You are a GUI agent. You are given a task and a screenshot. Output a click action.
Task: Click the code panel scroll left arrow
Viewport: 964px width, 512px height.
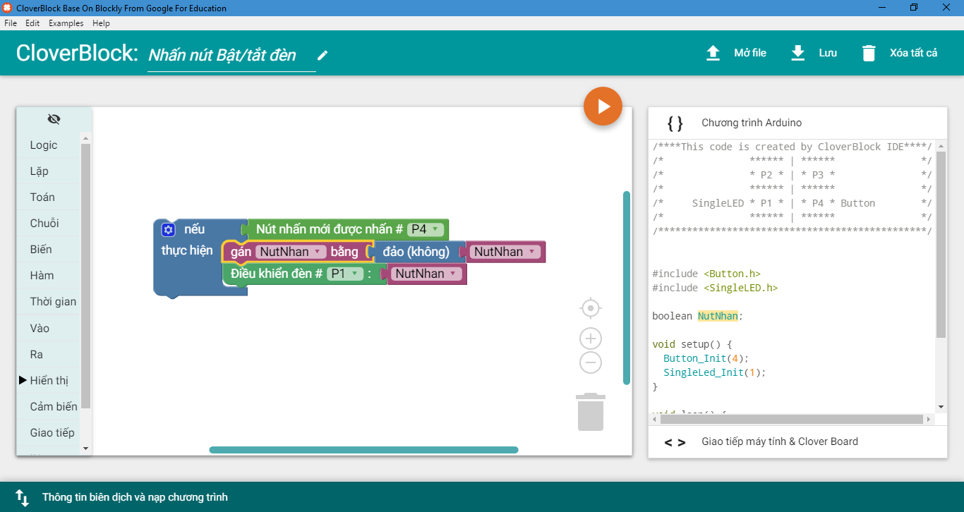pos(654,420)
